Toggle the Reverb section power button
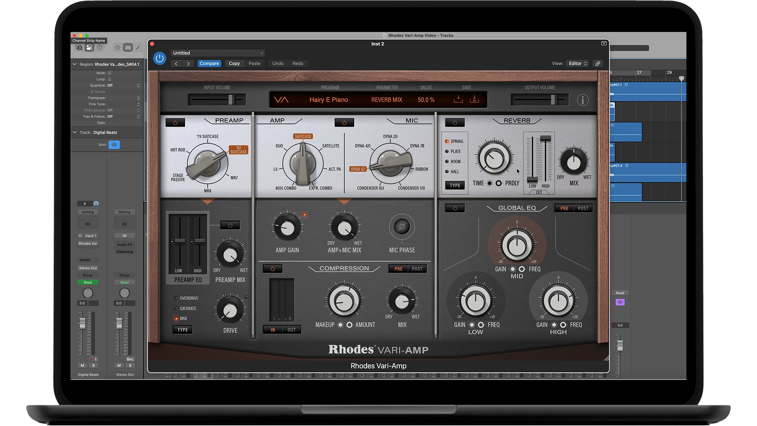757x426 pixels. coord(455,123)
